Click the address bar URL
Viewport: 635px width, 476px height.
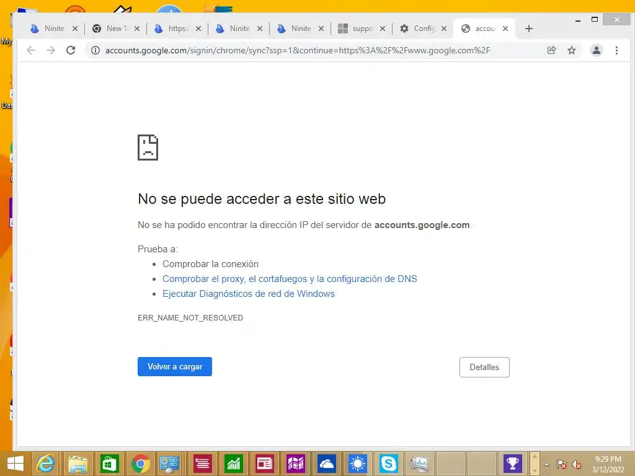(297, 50)
